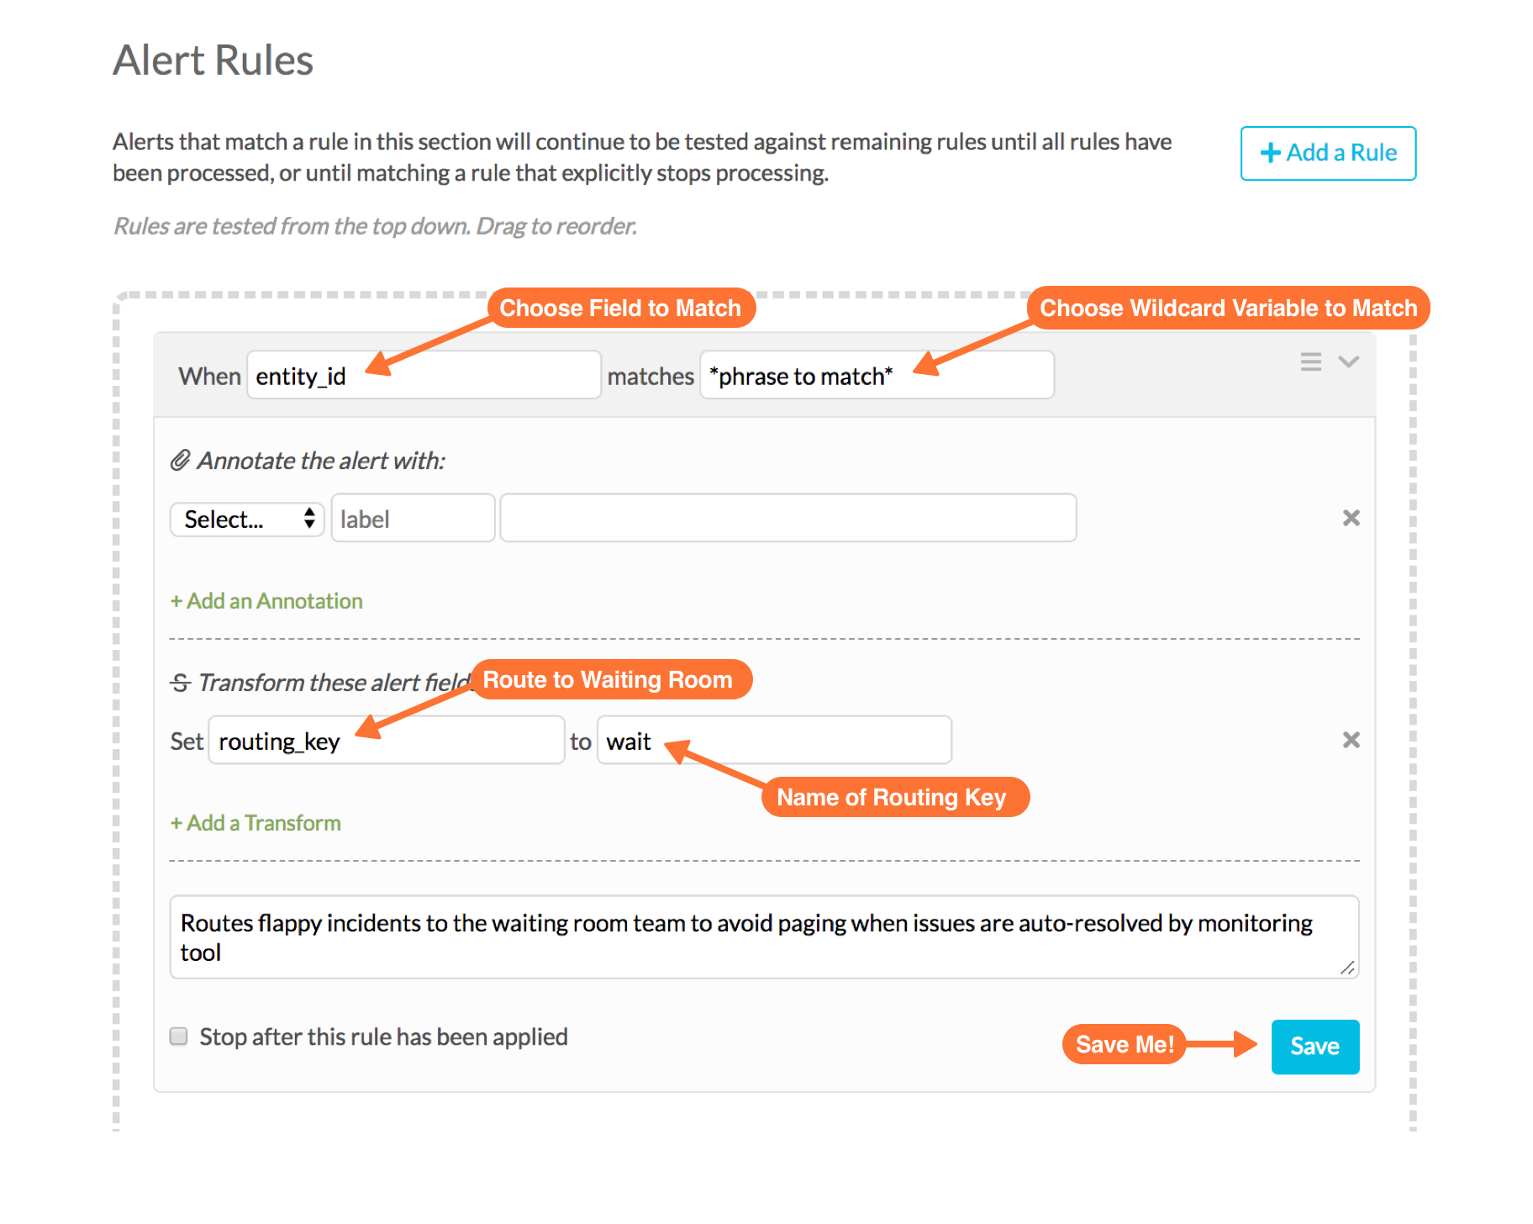1533x1224 pixels.
Task: Open the annotation type Select... dropdown
Action: point(247,519)
